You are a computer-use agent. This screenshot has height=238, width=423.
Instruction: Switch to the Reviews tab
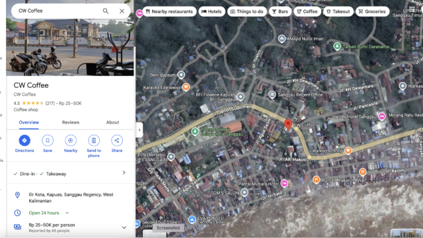click(x=71, y=122)
